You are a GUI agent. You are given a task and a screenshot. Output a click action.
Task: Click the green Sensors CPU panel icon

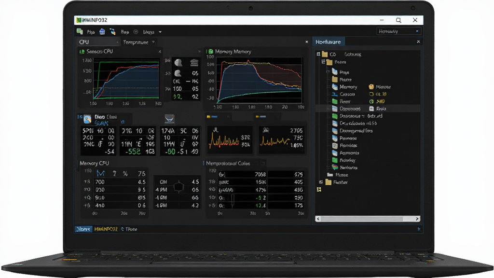click(x=82, y=51)
